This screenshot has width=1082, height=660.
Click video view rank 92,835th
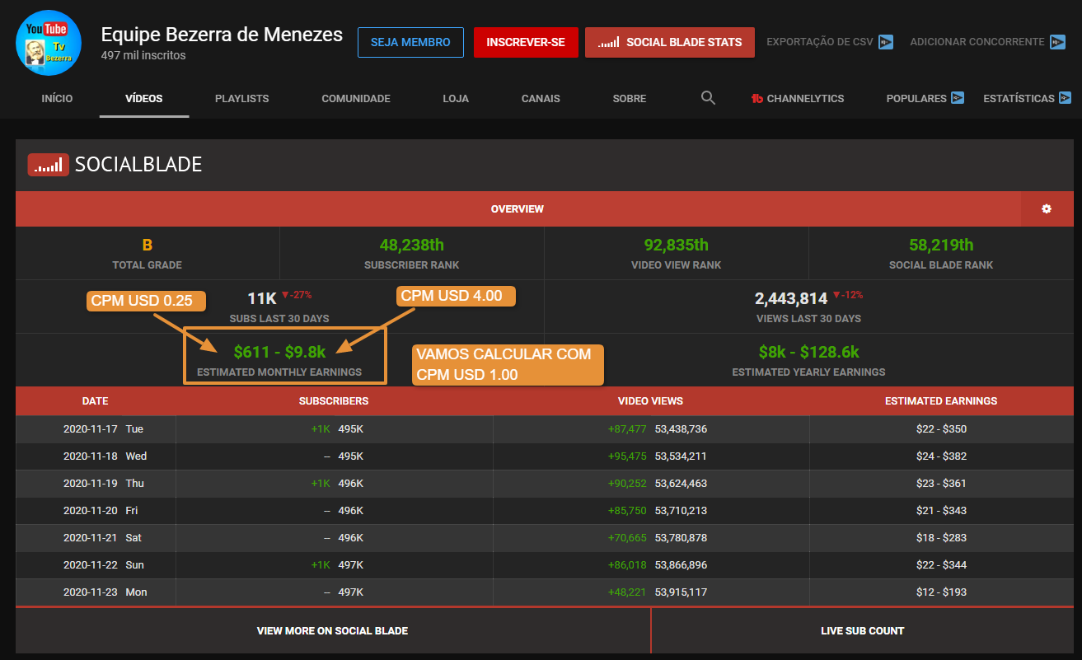676,245
